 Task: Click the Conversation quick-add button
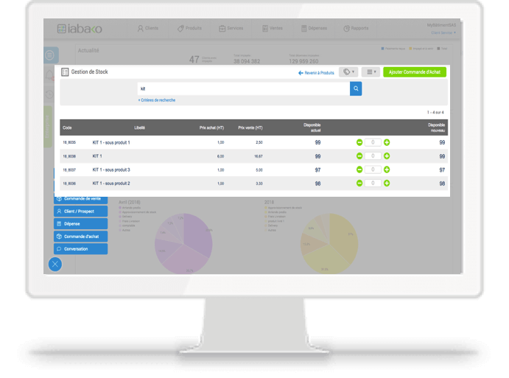80,249
